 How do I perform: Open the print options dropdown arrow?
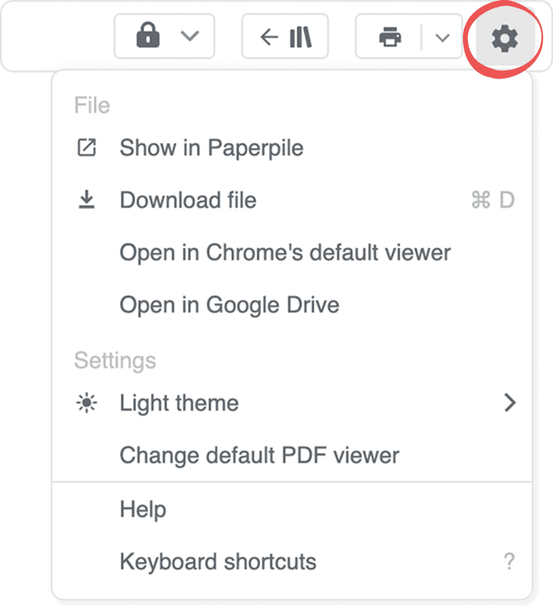[443, 38]
